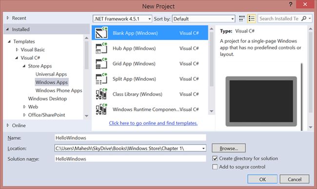Screen dimensions: 317x189
Task: Select the Store Apps label in tree
Action: pos(40,66)
